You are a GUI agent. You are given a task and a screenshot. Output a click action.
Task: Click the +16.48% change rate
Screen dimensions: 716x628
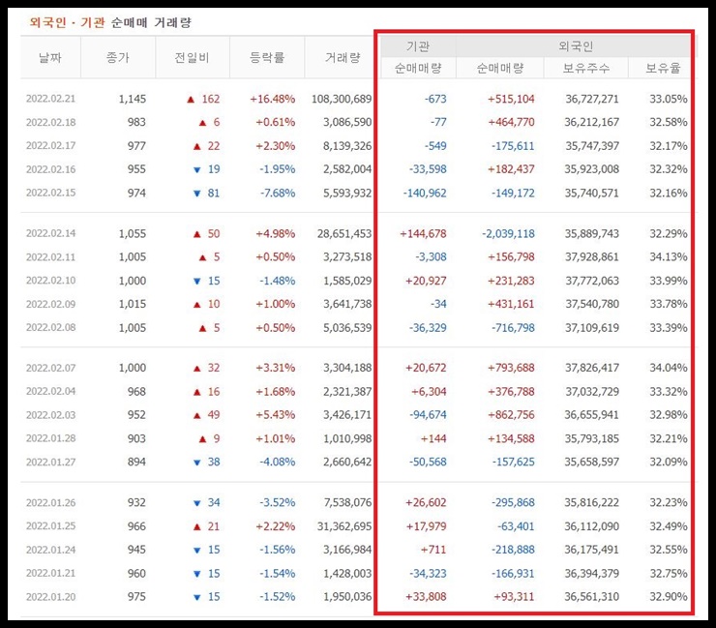(272, 99)
